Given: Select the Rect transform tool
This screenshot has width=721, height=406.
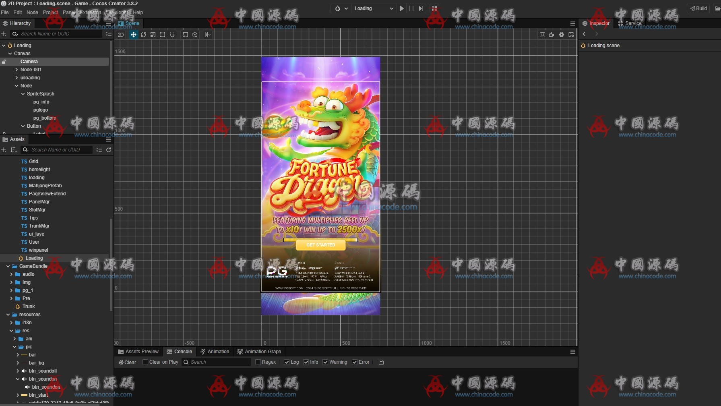Looking at the screenshot, I should tap(163, 35).
